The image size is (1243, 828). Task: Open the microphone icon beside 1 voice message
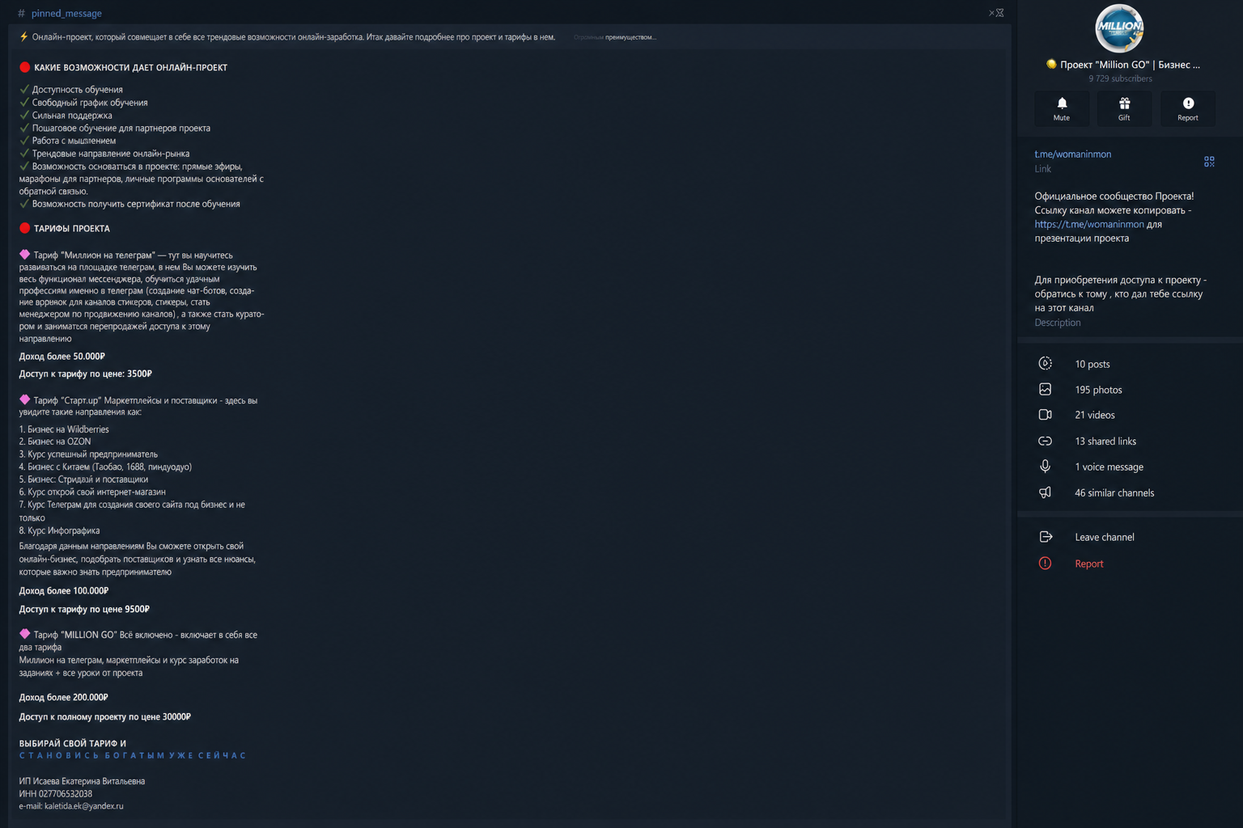coord(1046,467)
